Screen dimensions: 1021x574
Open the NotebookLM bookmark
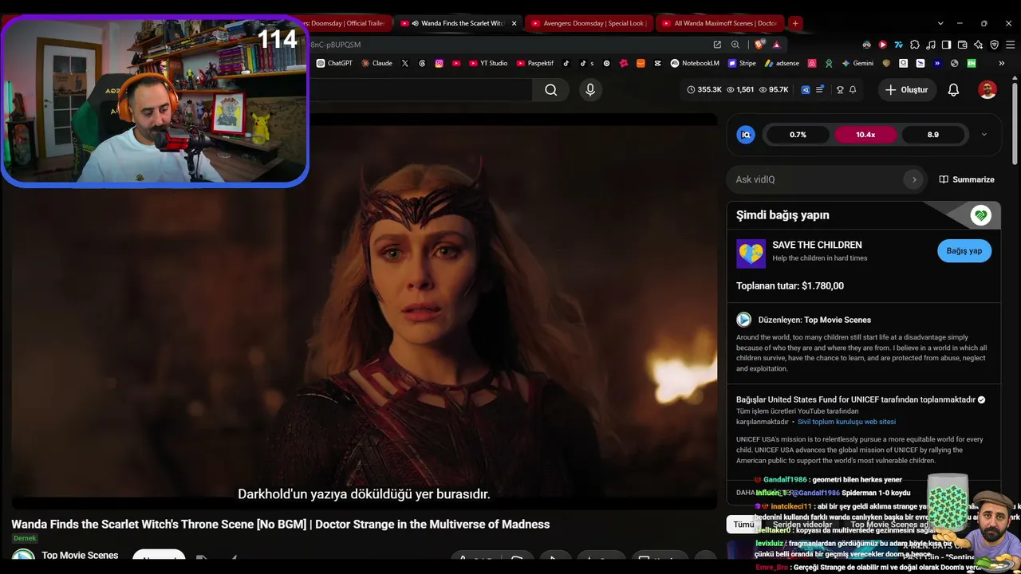(695, 63)
